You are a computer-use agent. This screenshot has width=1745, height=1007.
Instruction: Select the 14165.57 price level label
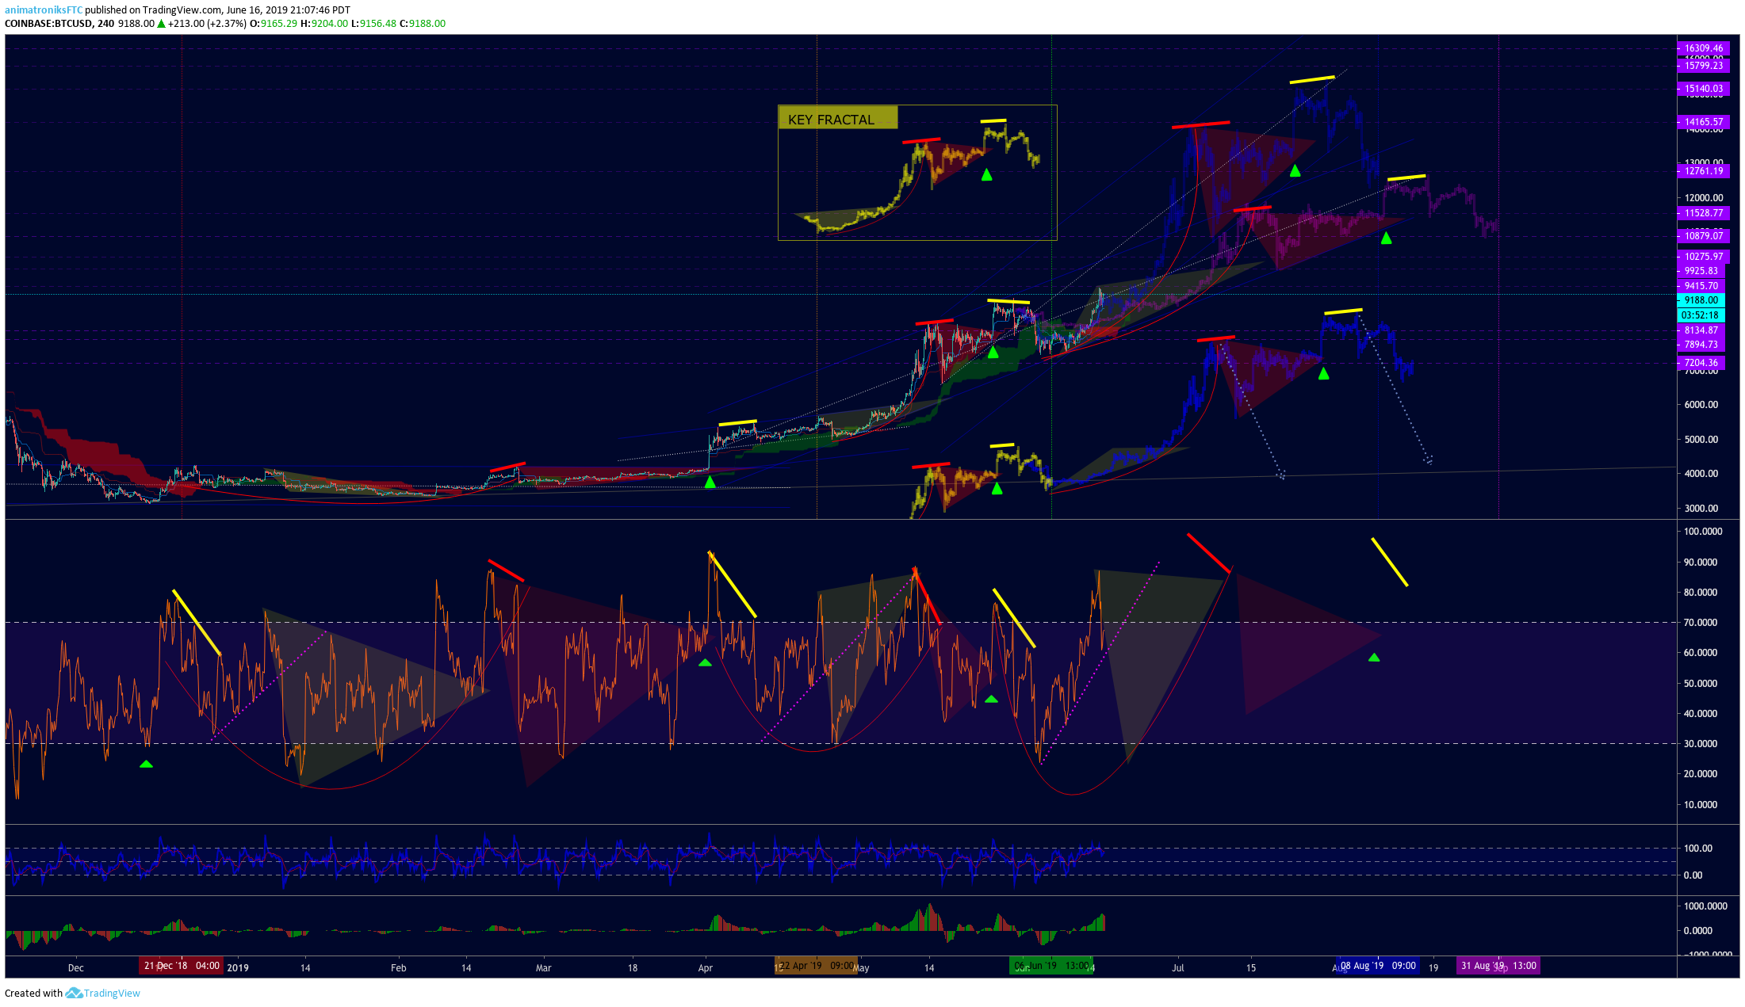1703,122
